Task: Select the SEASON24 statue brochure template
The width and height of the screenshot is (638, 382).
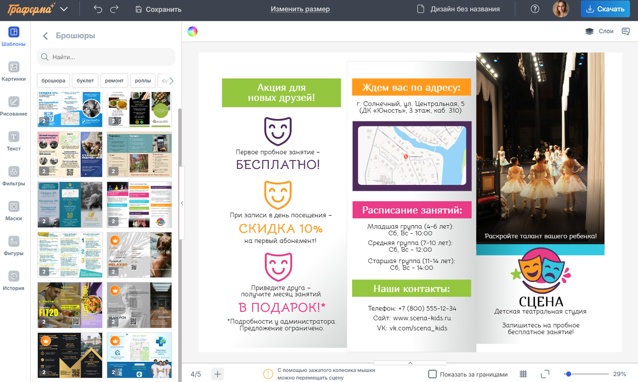Action: tap(139, 305)
